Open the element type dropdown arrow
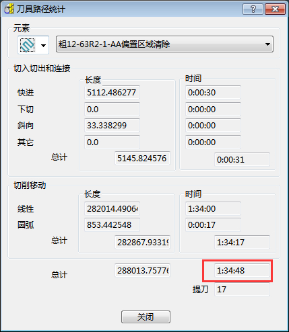Viewport: 289px width, 332px height. pyautogui.click(x=43, y=46)
